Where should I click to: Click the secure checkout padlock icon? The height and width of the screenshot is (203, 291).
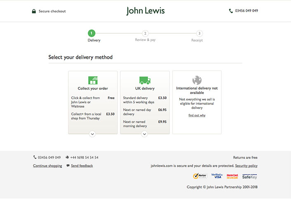click(34, 11)
